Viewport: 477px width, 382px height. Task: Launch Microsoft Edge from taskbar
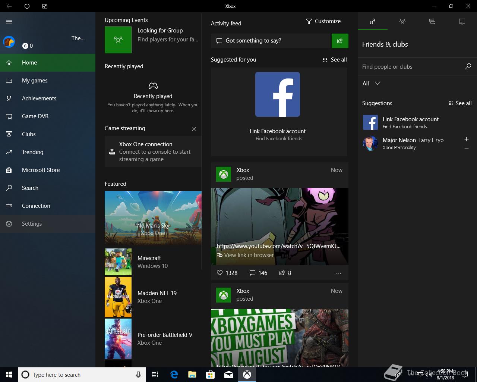[x=174, y=375]
